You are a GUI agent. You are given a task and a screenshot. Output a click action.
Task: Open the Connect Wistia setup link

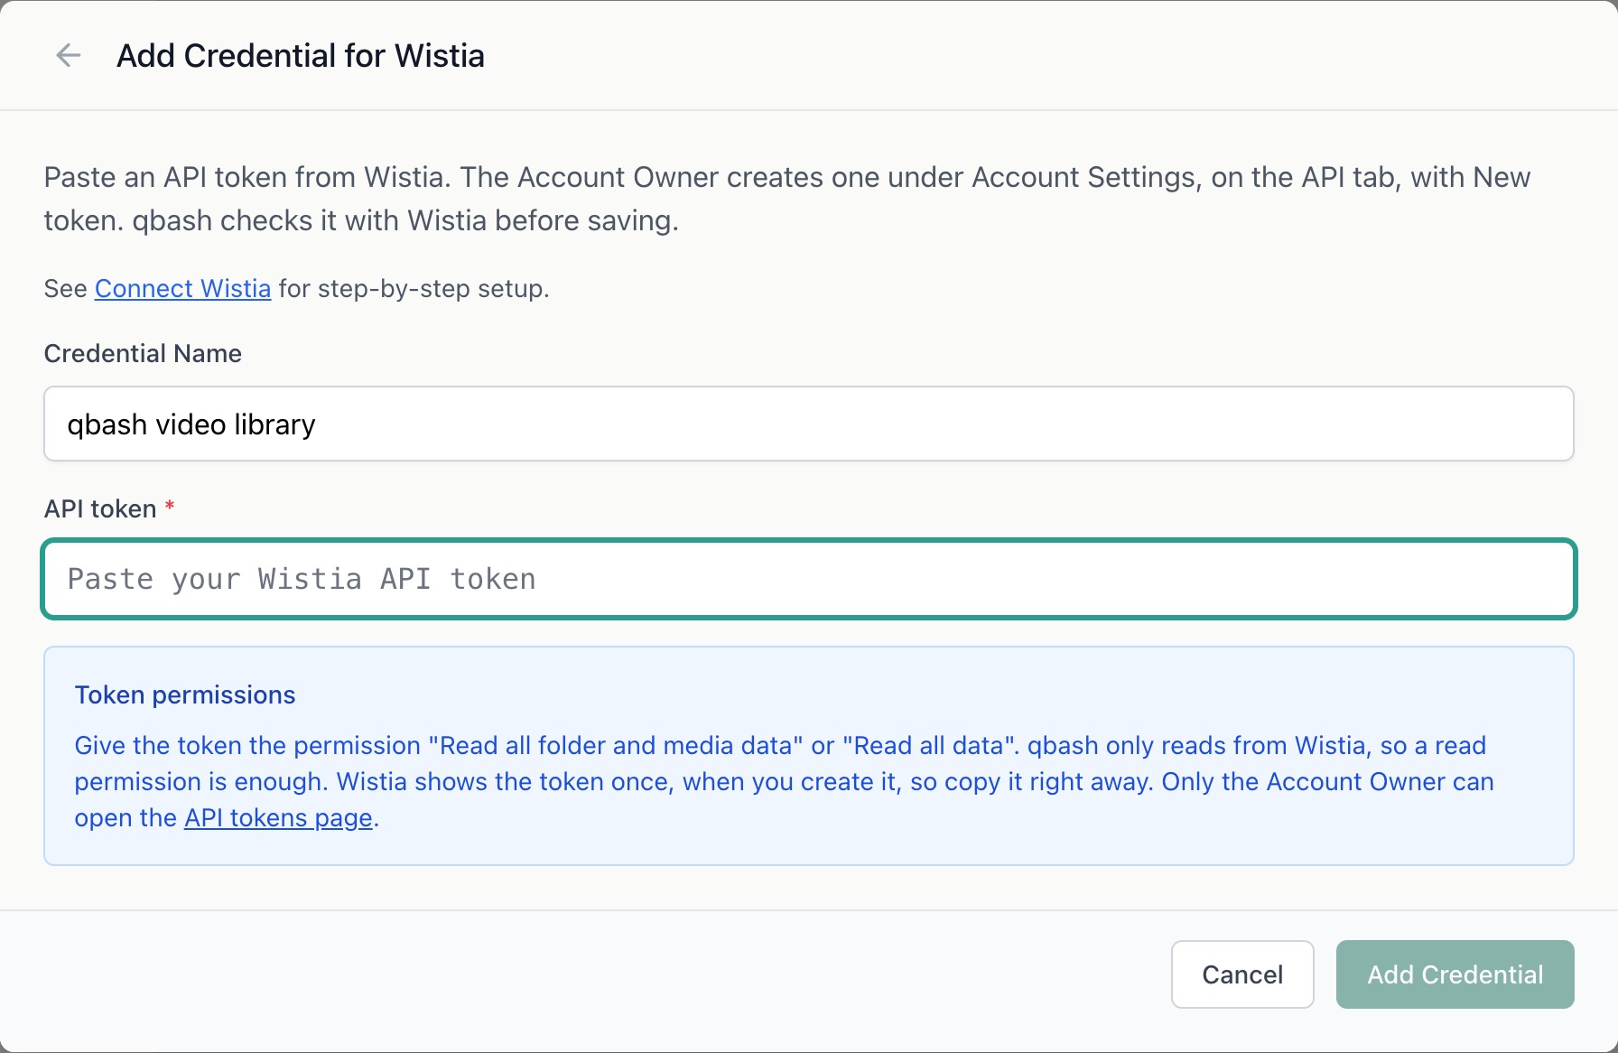pyautogui.click(x=182, y=288)
